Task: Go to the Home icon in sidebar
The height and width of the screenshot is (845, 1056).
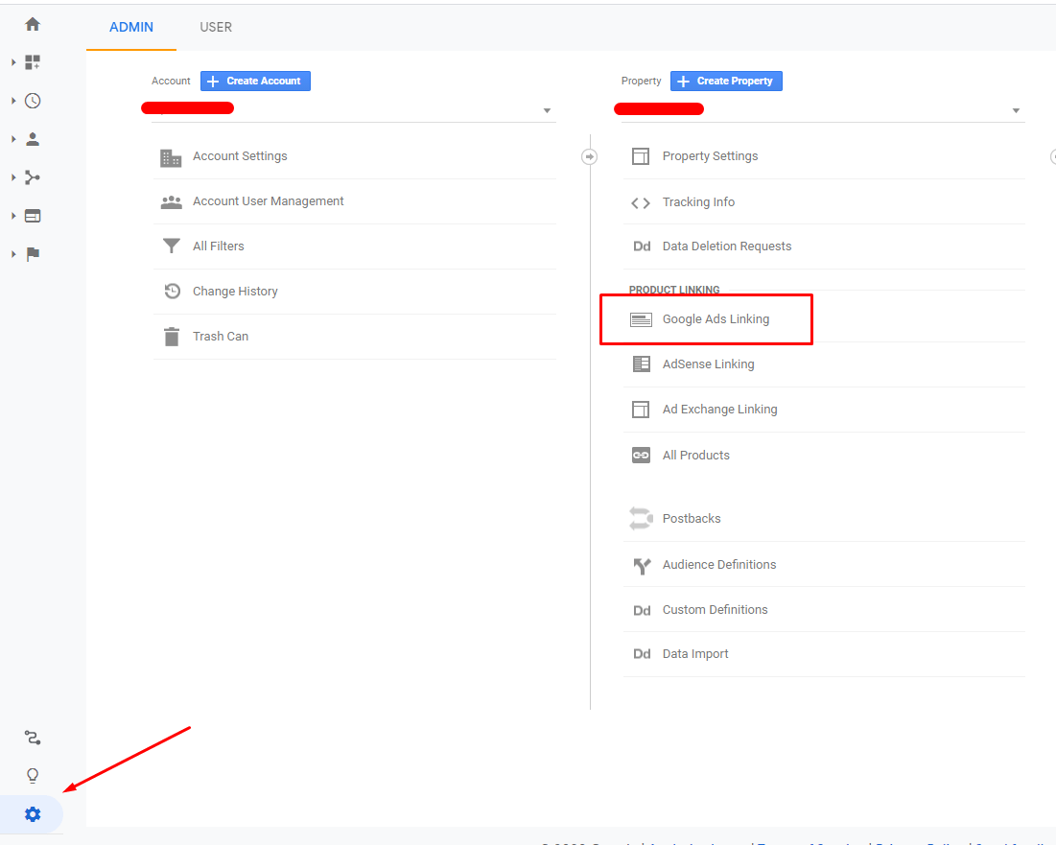Action: click(x=33, y=25)
